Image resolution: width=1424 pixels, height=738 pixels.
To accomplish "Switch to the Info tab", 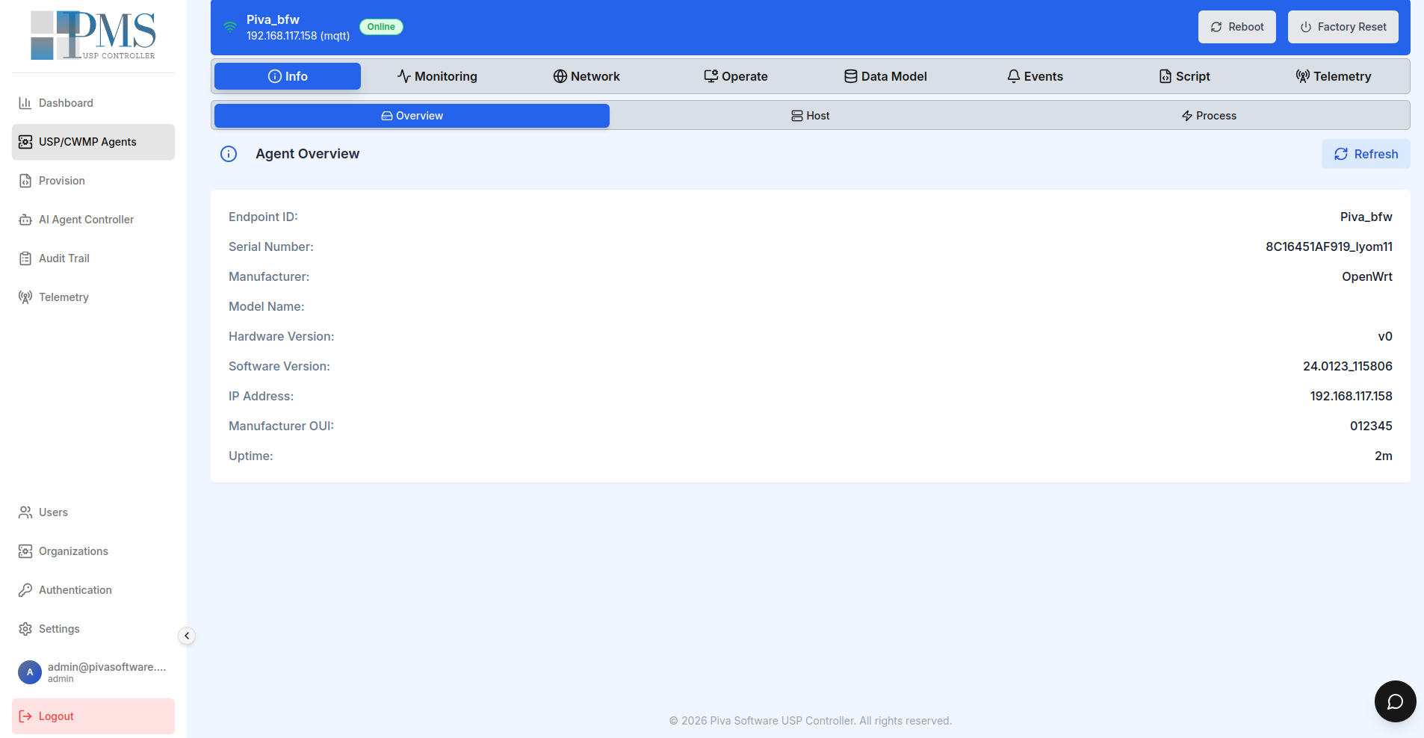I will [288, 76].
